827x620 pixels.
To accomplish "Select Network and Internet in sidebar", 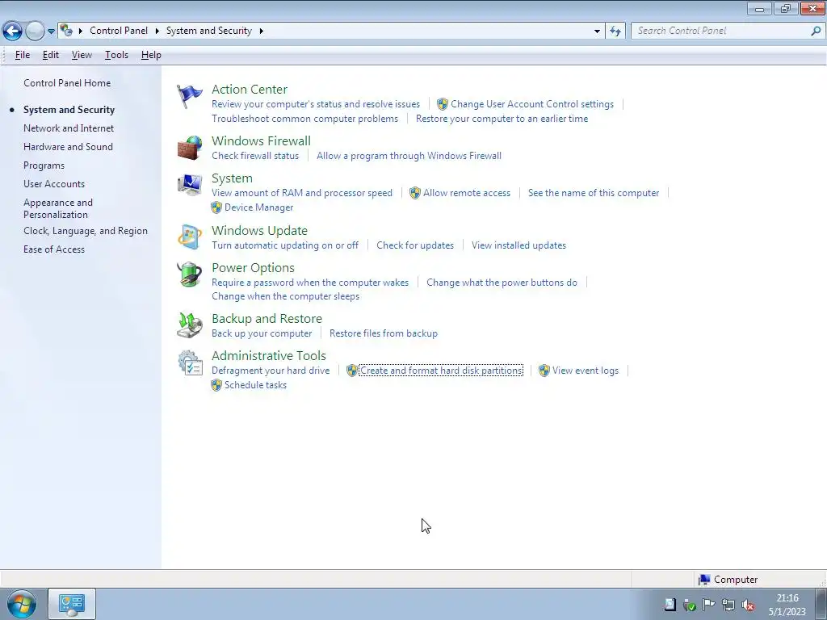I will point(69,128).
